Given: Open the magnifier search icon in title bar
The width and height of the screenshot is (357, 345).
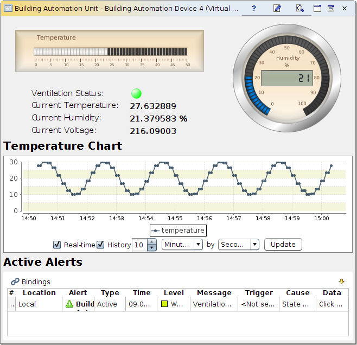Looking at the screenshot, I should point(300,9).
